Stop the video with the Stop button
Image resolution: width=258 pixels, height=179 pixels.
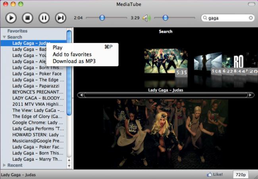point(27,18)
